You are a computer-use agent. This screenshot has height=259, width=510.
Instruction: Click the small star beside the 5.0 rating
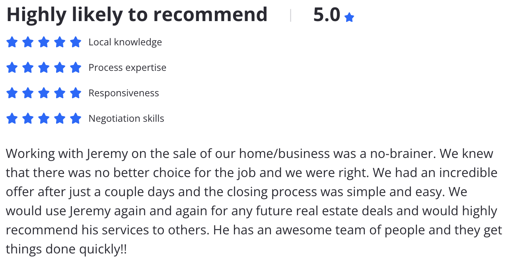click(349, 18)
